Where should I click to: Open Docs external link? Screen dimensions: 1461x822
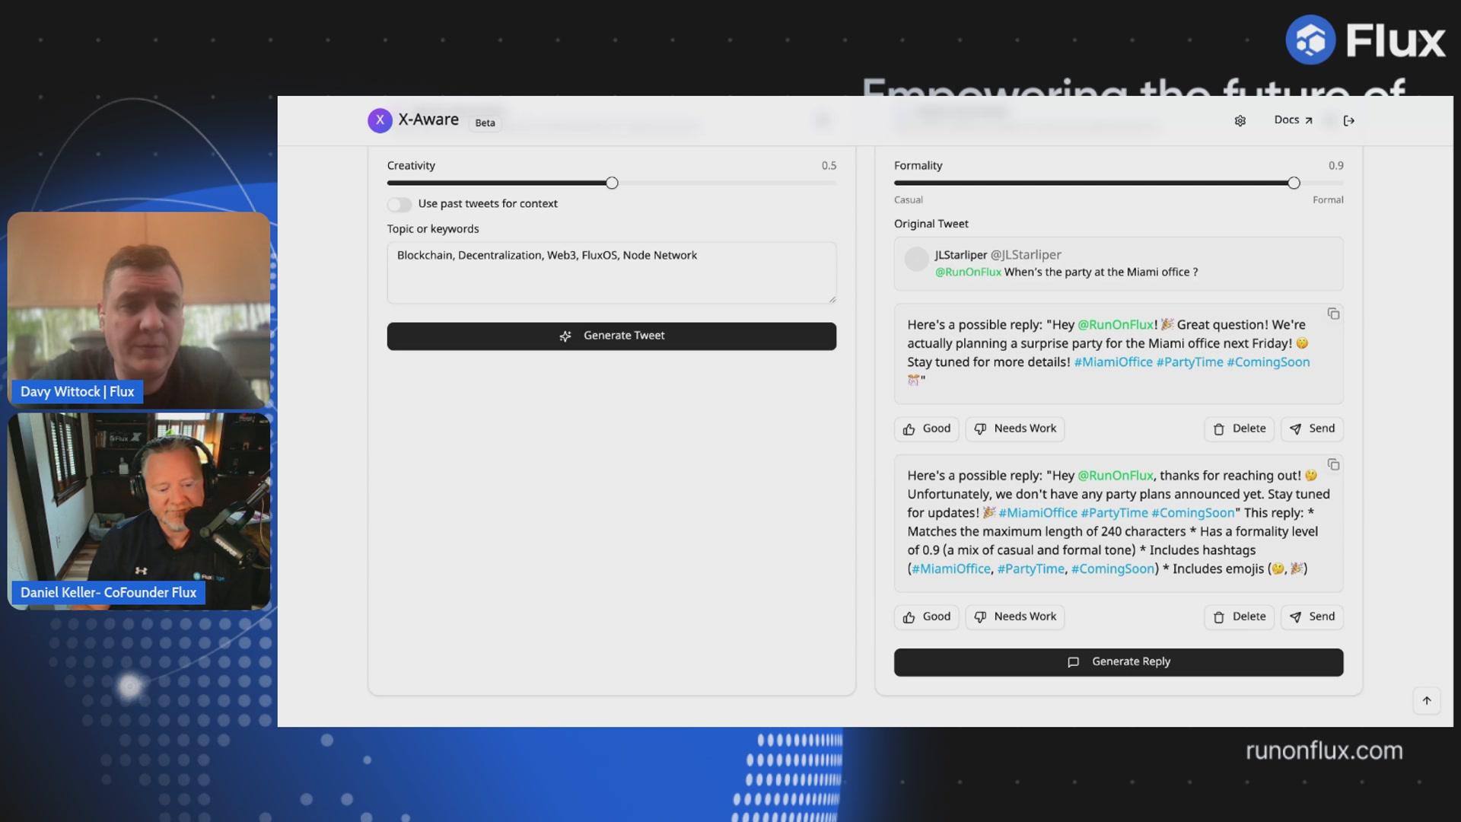[x=1293, y=120]
